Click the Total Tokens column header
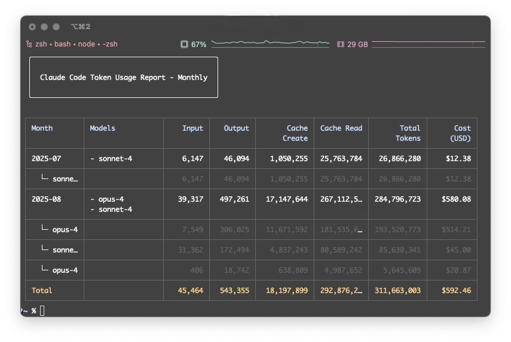511x342 pixels. click(408, 133)
